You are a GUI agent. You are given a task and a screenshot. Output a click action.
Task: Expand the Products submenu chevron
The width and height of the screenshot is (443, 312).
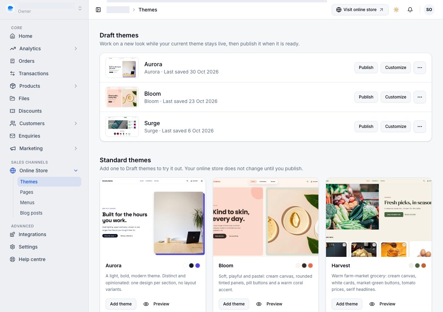tap(76, 86)
